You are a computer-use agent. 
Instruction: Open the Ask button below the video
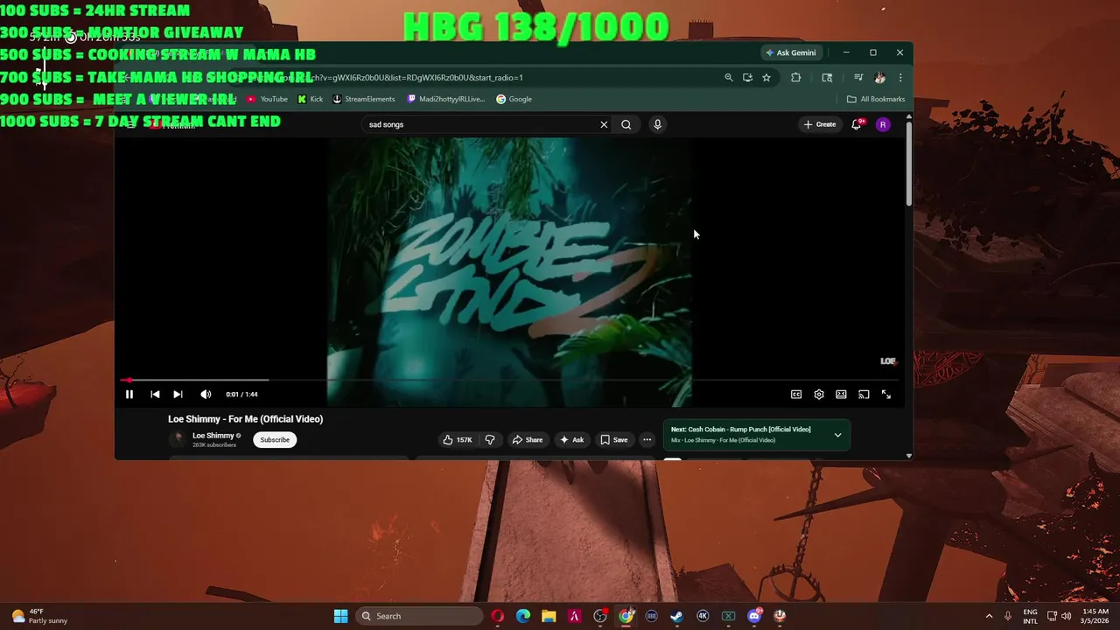coord(572,440)
